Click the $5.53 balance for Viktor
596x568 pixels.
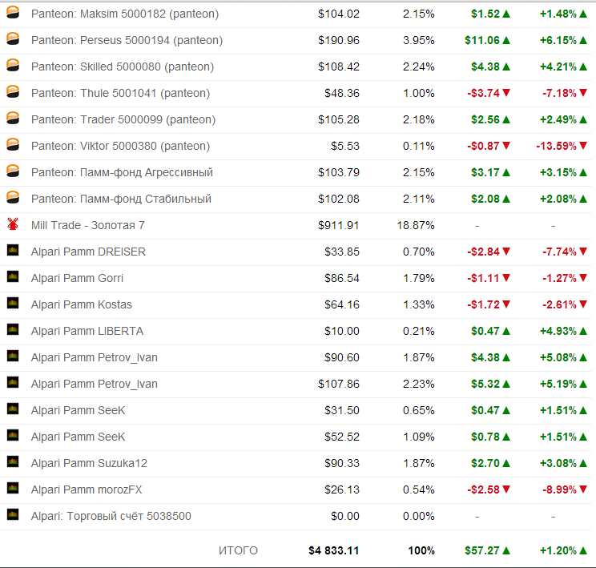(x=345, y=146)
